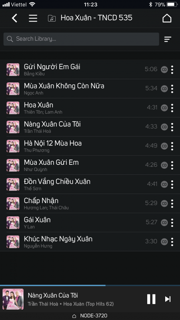Screen dimensions: 180x320
Task: Tap the music folder icon near title
Action: pos(52,18)
